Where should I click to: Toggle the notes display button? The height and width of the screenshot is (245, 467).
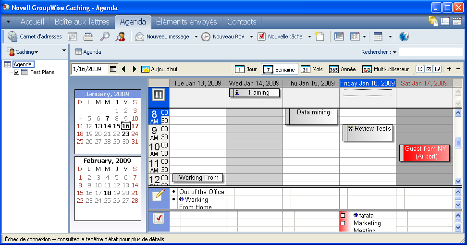pos(437,69)
